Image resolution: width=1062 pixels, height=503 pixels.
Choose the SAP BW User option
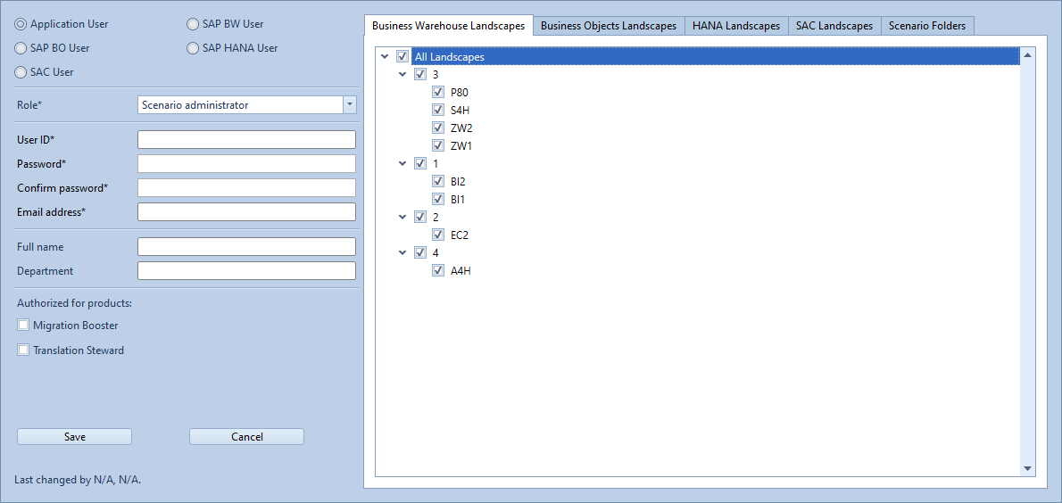pos(193,24)
